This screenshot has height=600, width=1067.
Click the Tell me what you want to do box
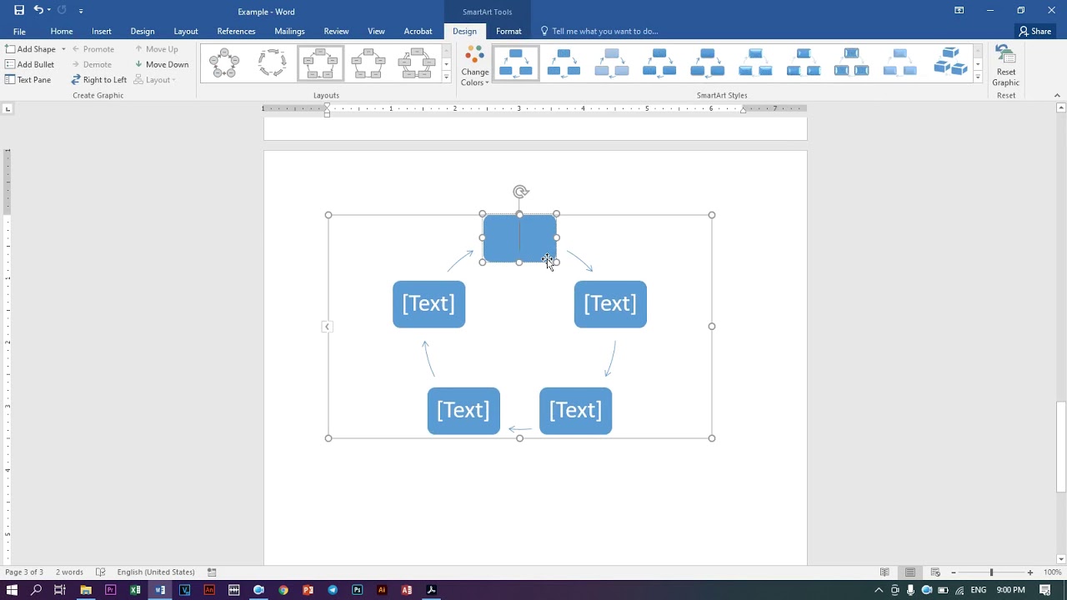(600, 32)
